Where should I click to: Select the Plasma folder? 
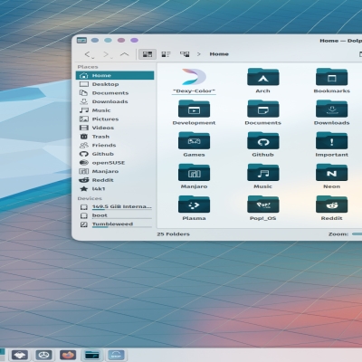(x=194, y=208)
